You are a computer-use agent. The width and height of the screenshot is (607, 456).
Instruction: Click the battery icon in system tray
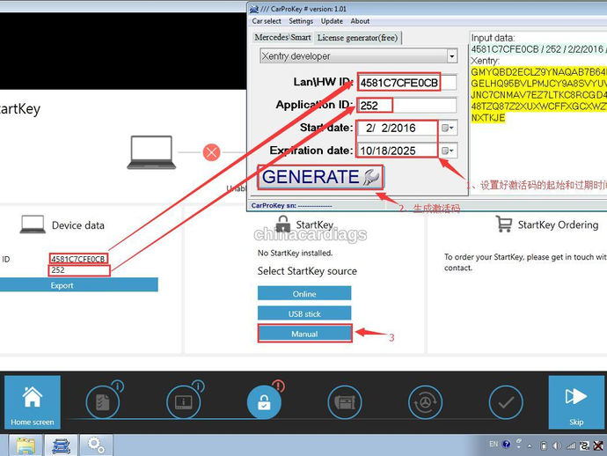pyautogui.click(x=544, y=445)
